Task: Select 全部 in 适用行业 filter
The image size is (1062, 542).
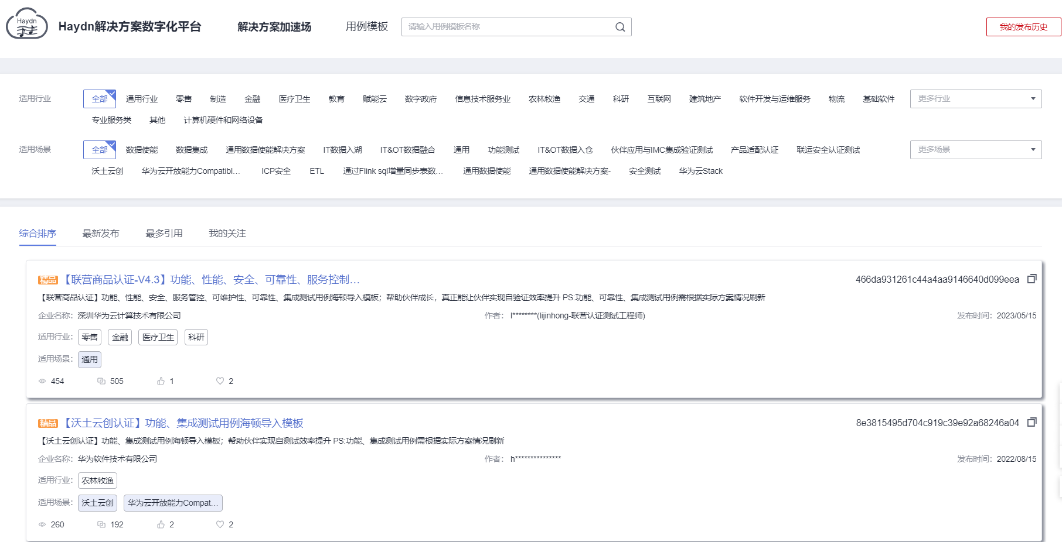Action: tap(100, 99)
